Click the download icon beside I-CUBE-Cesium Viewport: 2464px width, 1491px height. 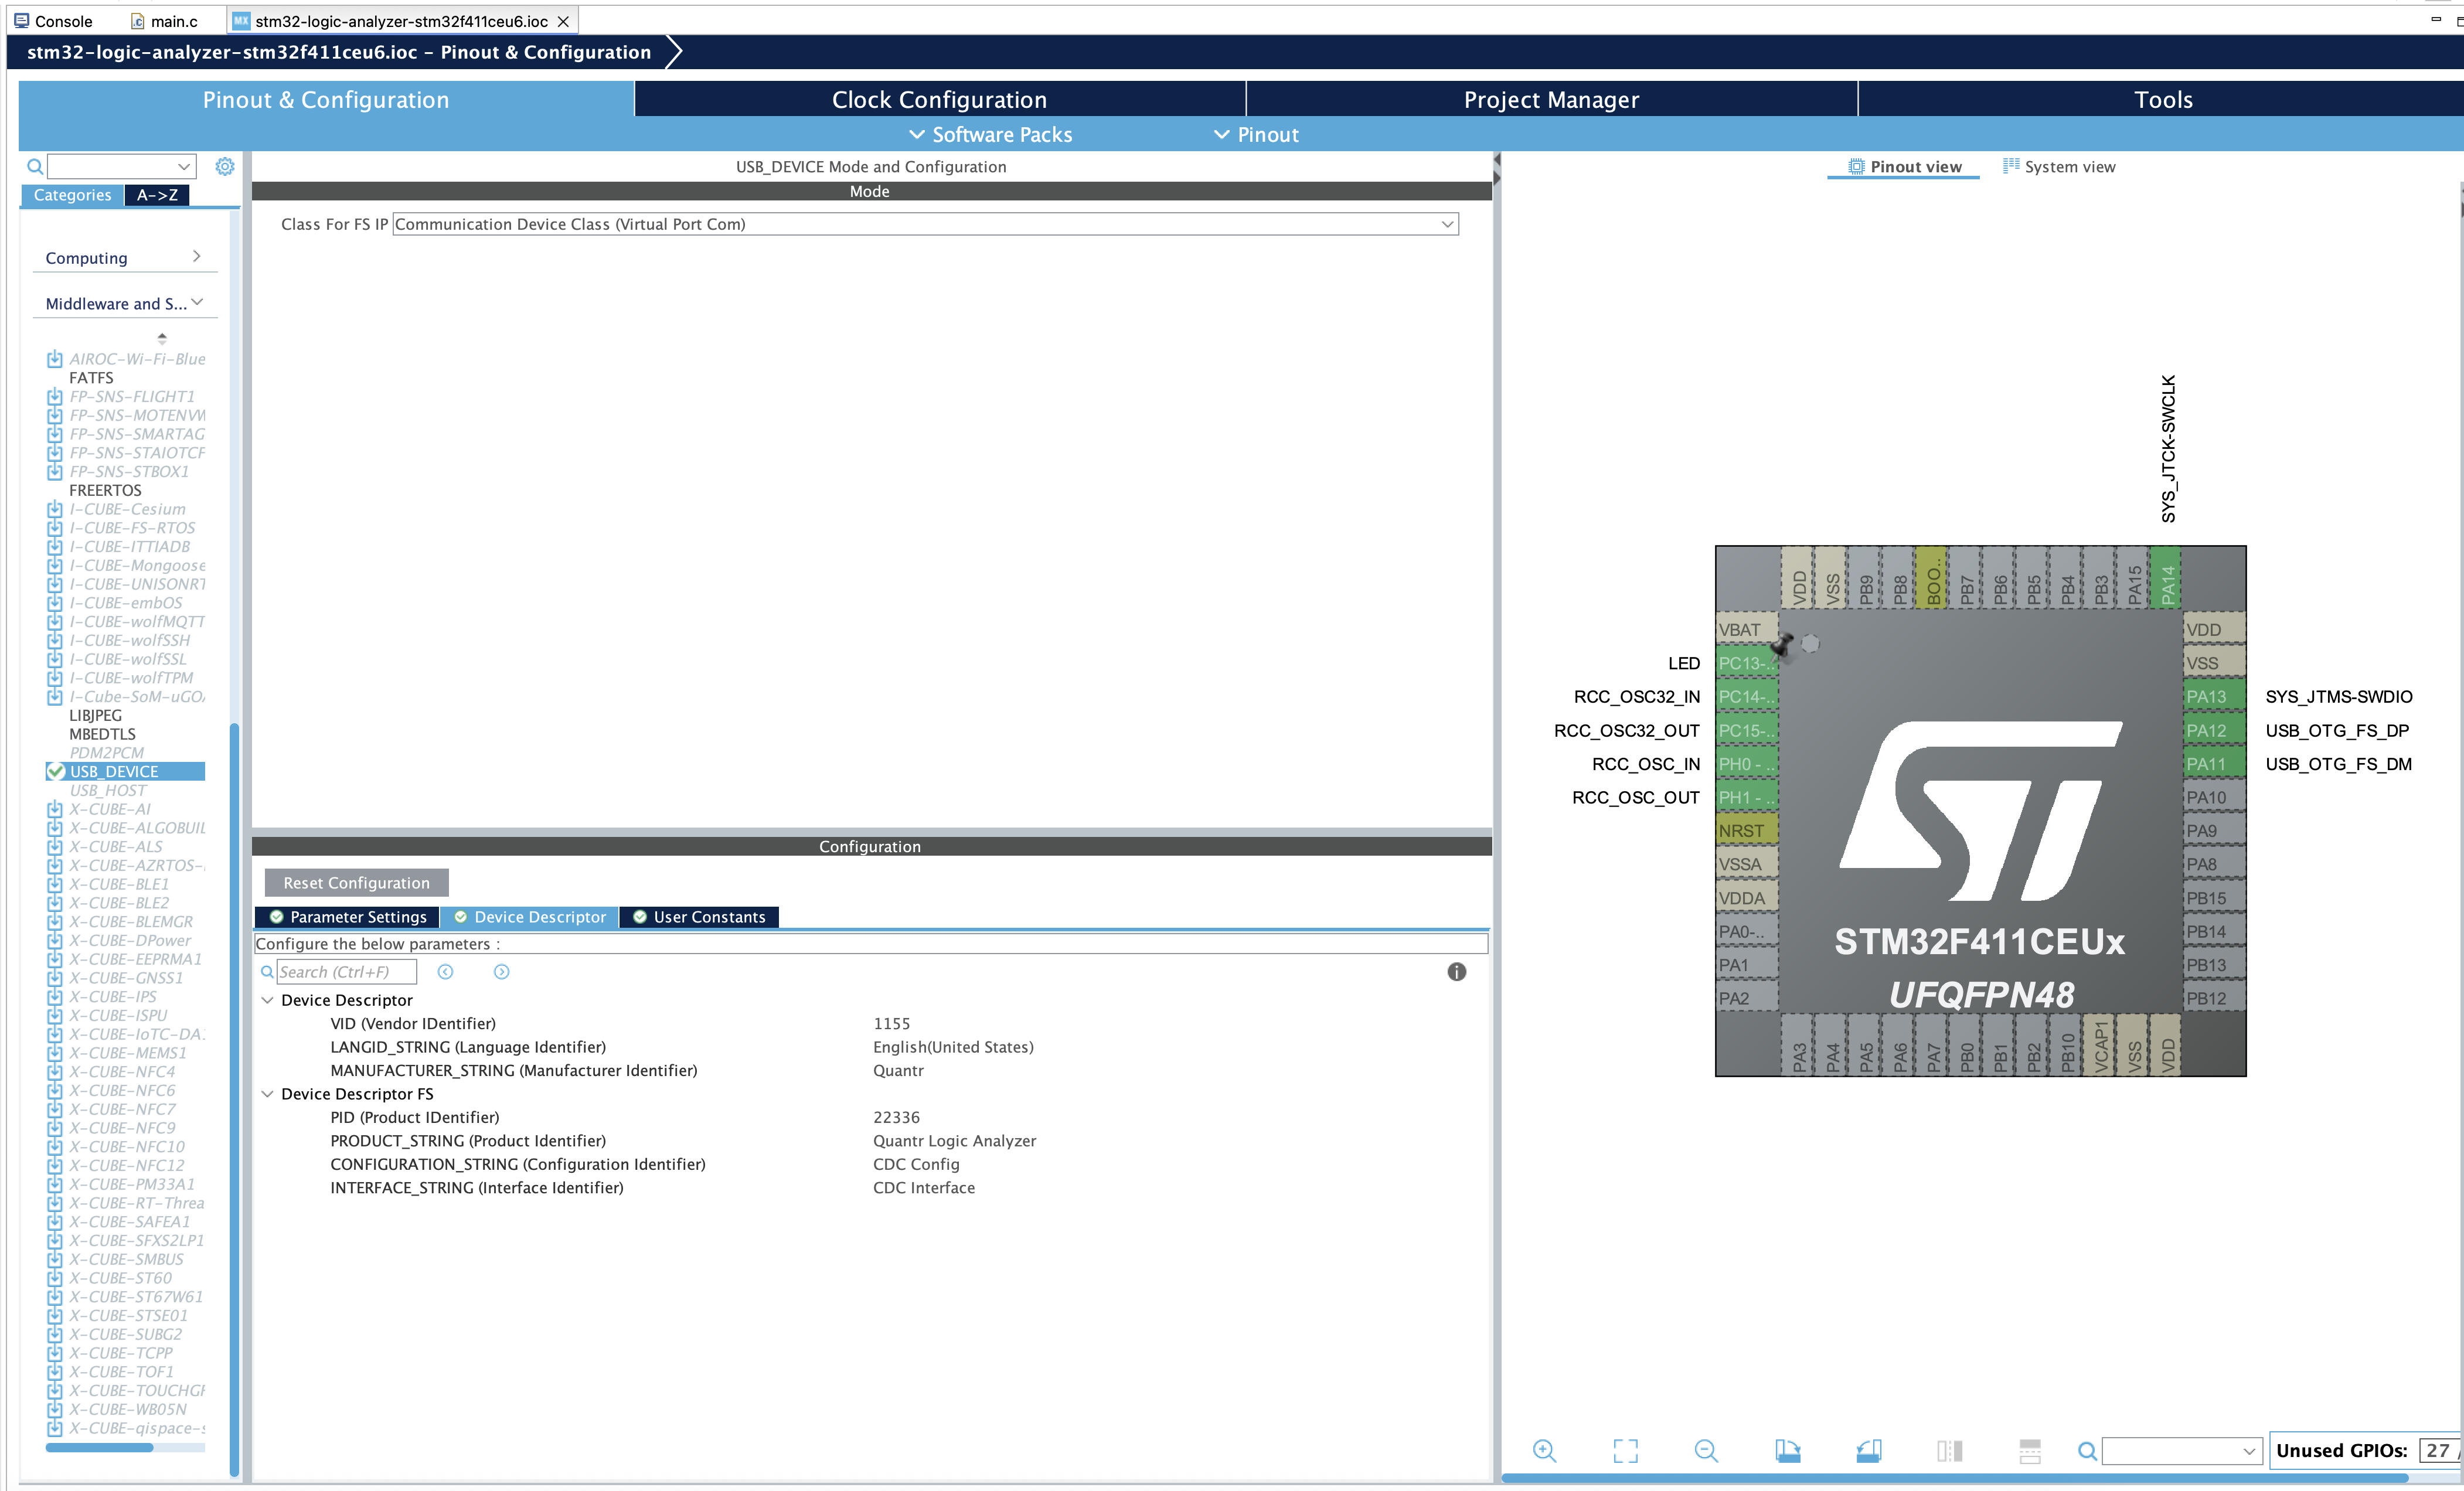point(55,509)
